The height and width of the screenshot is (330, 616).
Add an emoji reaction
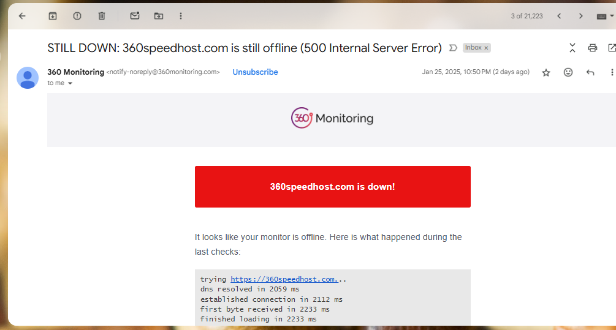568,72
